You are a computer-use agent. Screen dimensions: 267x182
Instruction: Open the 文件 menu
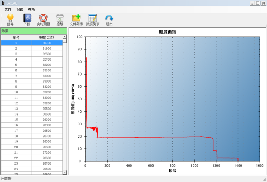point(8,9)
